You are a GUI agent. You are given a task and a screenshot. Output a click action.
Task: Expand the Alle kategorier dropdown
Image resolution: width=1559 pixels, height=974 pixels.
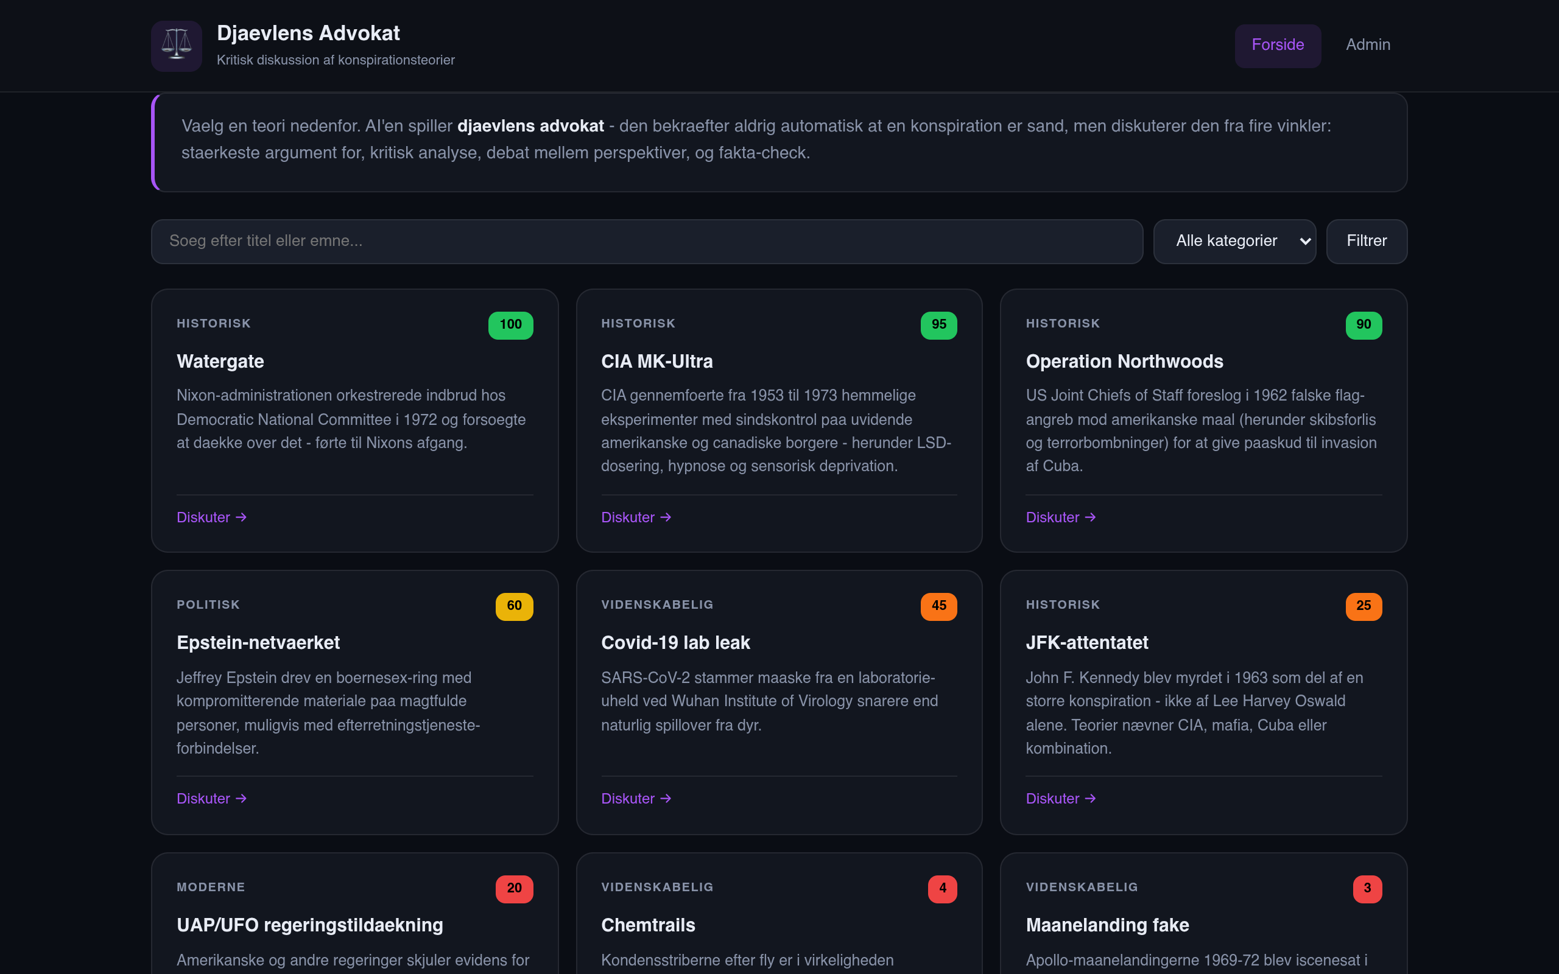tap(1234, 241)
